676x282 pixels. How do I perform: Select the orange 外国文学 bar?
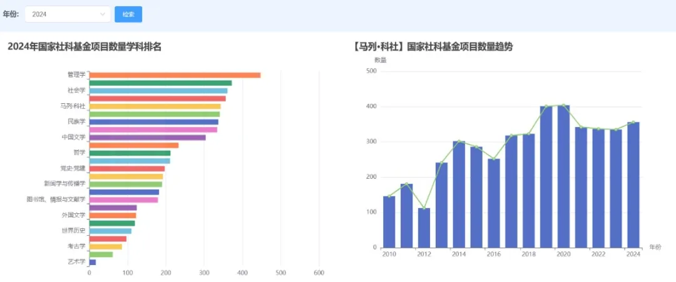tap(113, 216)
